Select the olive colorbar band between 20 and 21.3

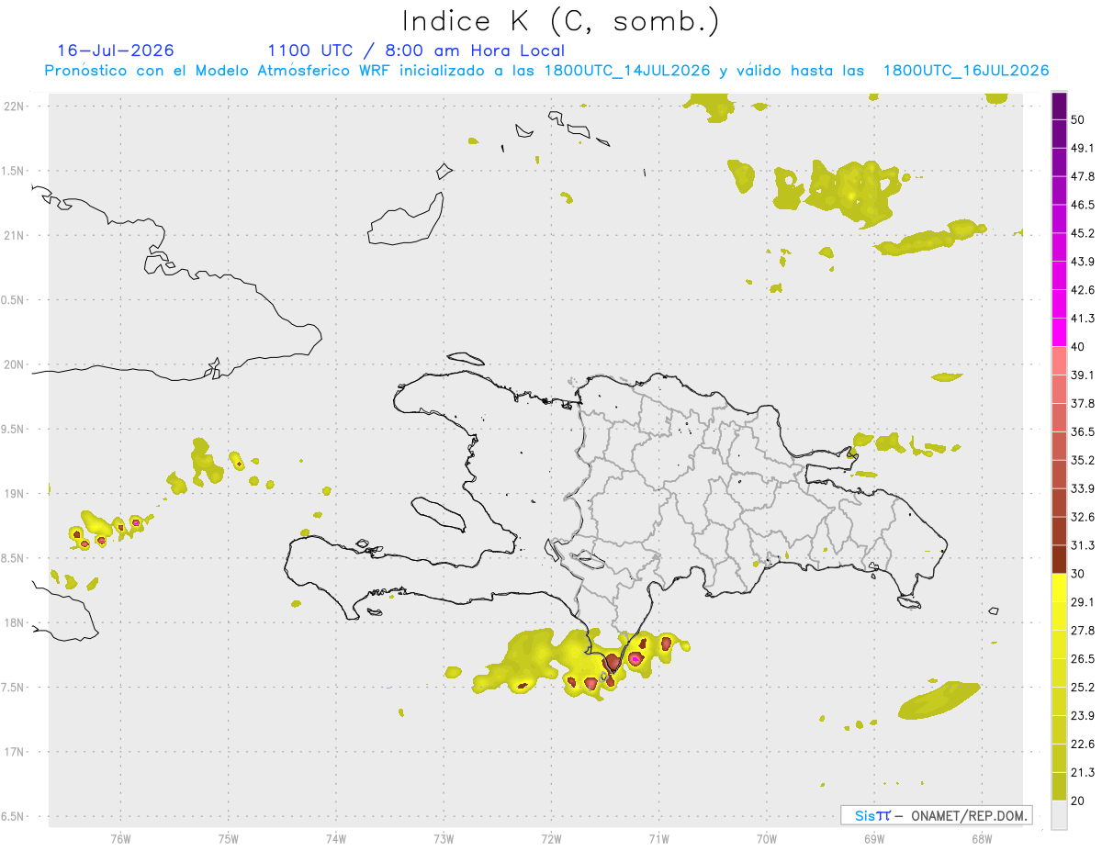point(1059,788)
